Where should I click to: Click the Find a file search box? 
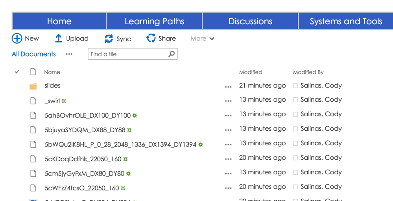pos(128,54)
